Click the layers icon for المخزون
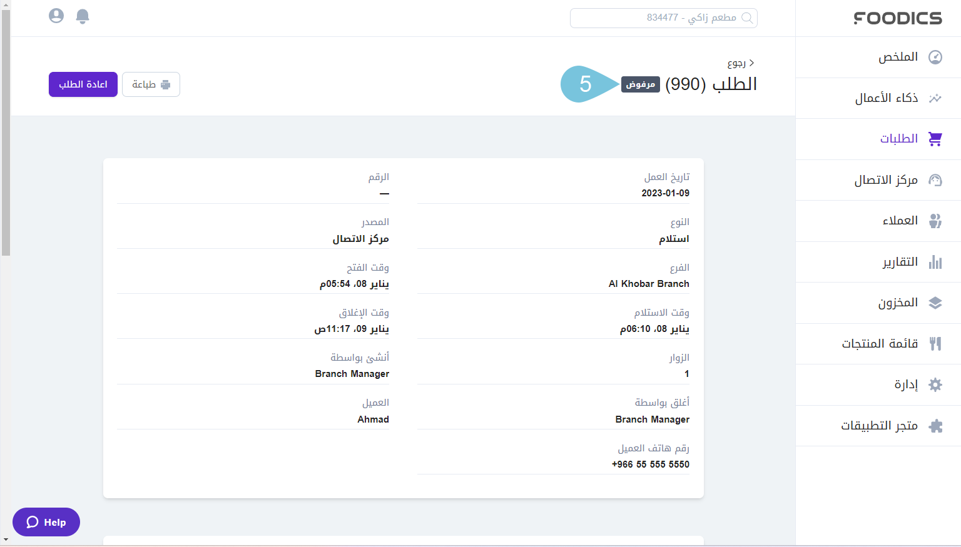This screenshot has height=547, width=961. (935, 303)
